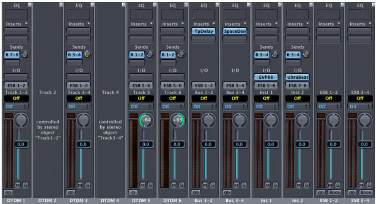The height and width of the screenshot is (204, 376).
Task: Mute the DTDM 6 channel
Action: coord(174,185)
